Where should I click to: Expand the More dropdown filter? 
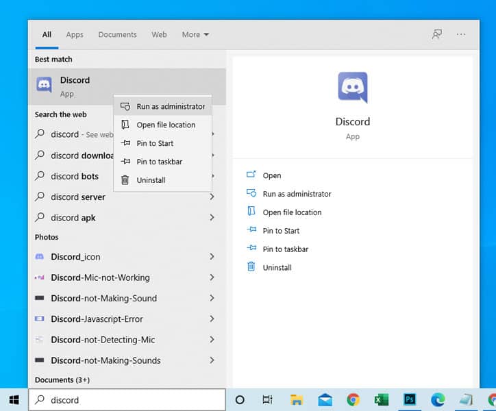[195, 34]
